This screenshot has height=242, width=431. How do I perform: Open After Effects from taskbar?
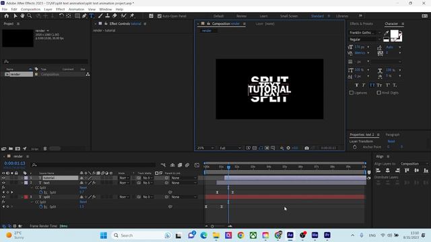point(290,235)
